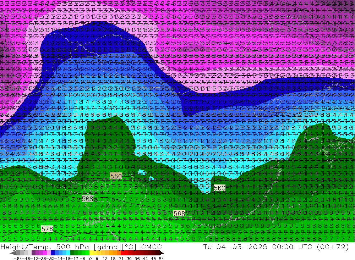Image resolution: width=355 pixels, height=260 pixels.
Task: Click the Height/Temp. 500 hPa title text
Action: coord(45,247)
